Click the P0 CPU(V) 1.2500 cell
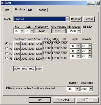Screen dimensions: 101x105 coord(47,44)
